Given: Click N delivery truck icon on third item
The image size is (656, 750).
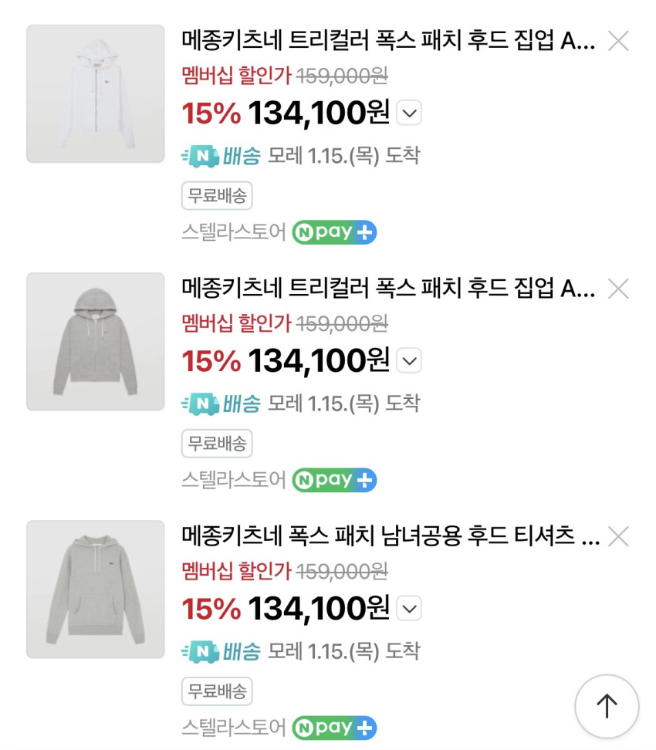Looking at the screenshot, I should [x=200, y=651].
